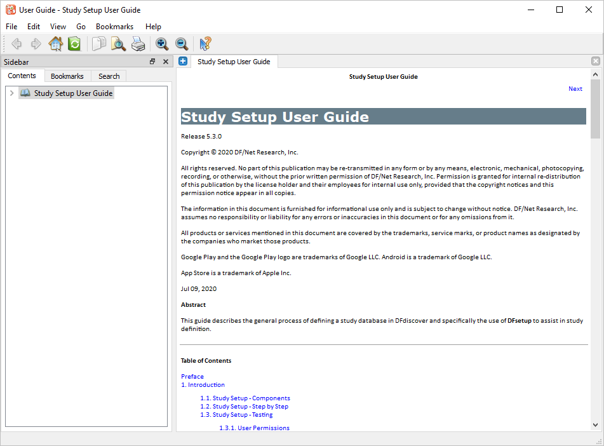Zoom out using the minus magnifier
Image resolution: width=604 pixels, height=446 pixels.
[182, 44]
